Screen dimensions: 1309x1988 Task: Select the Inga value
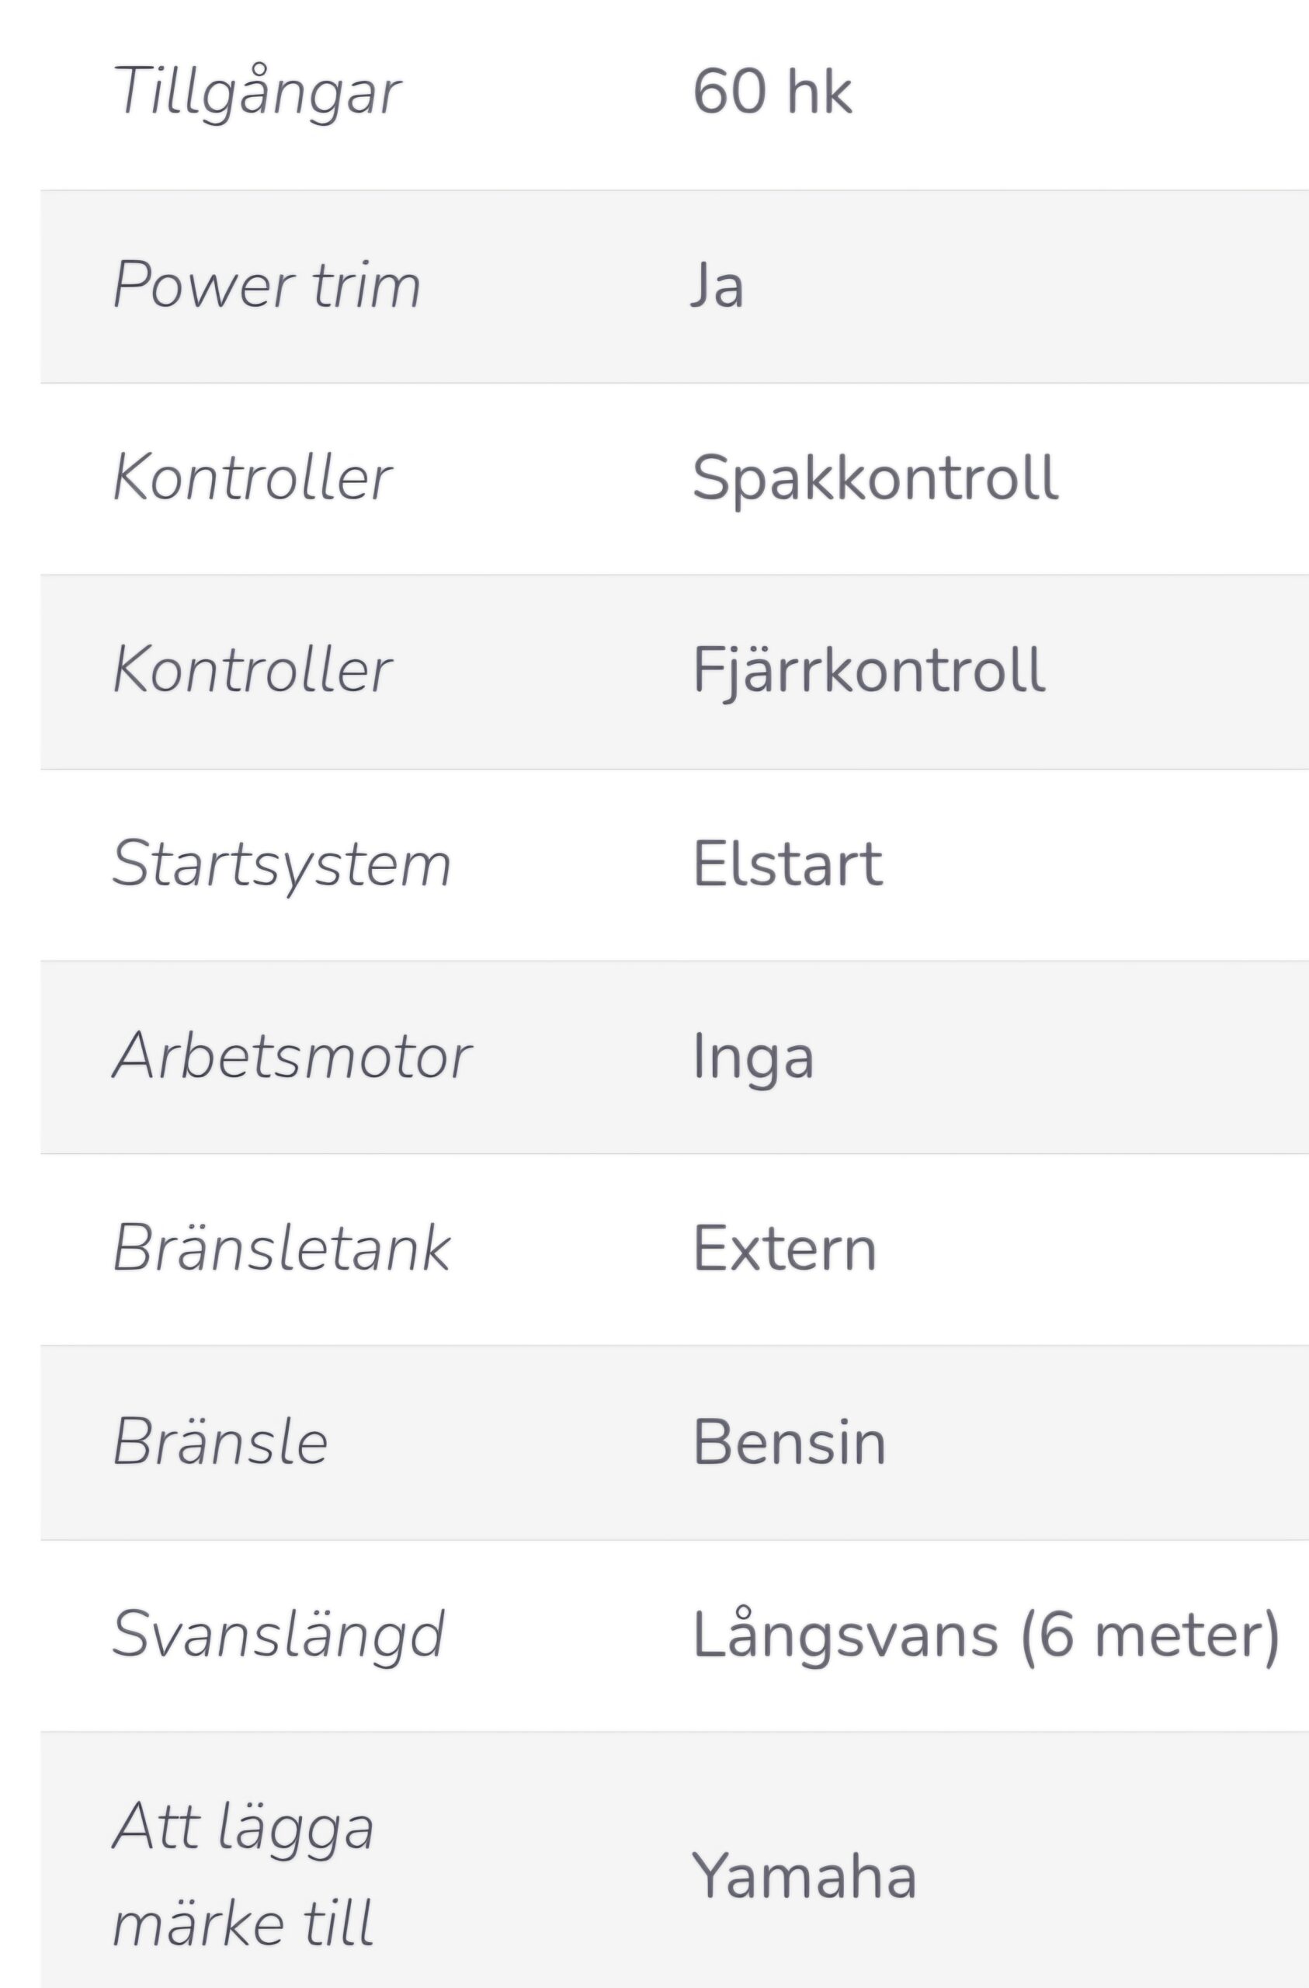click(753, 1059)
